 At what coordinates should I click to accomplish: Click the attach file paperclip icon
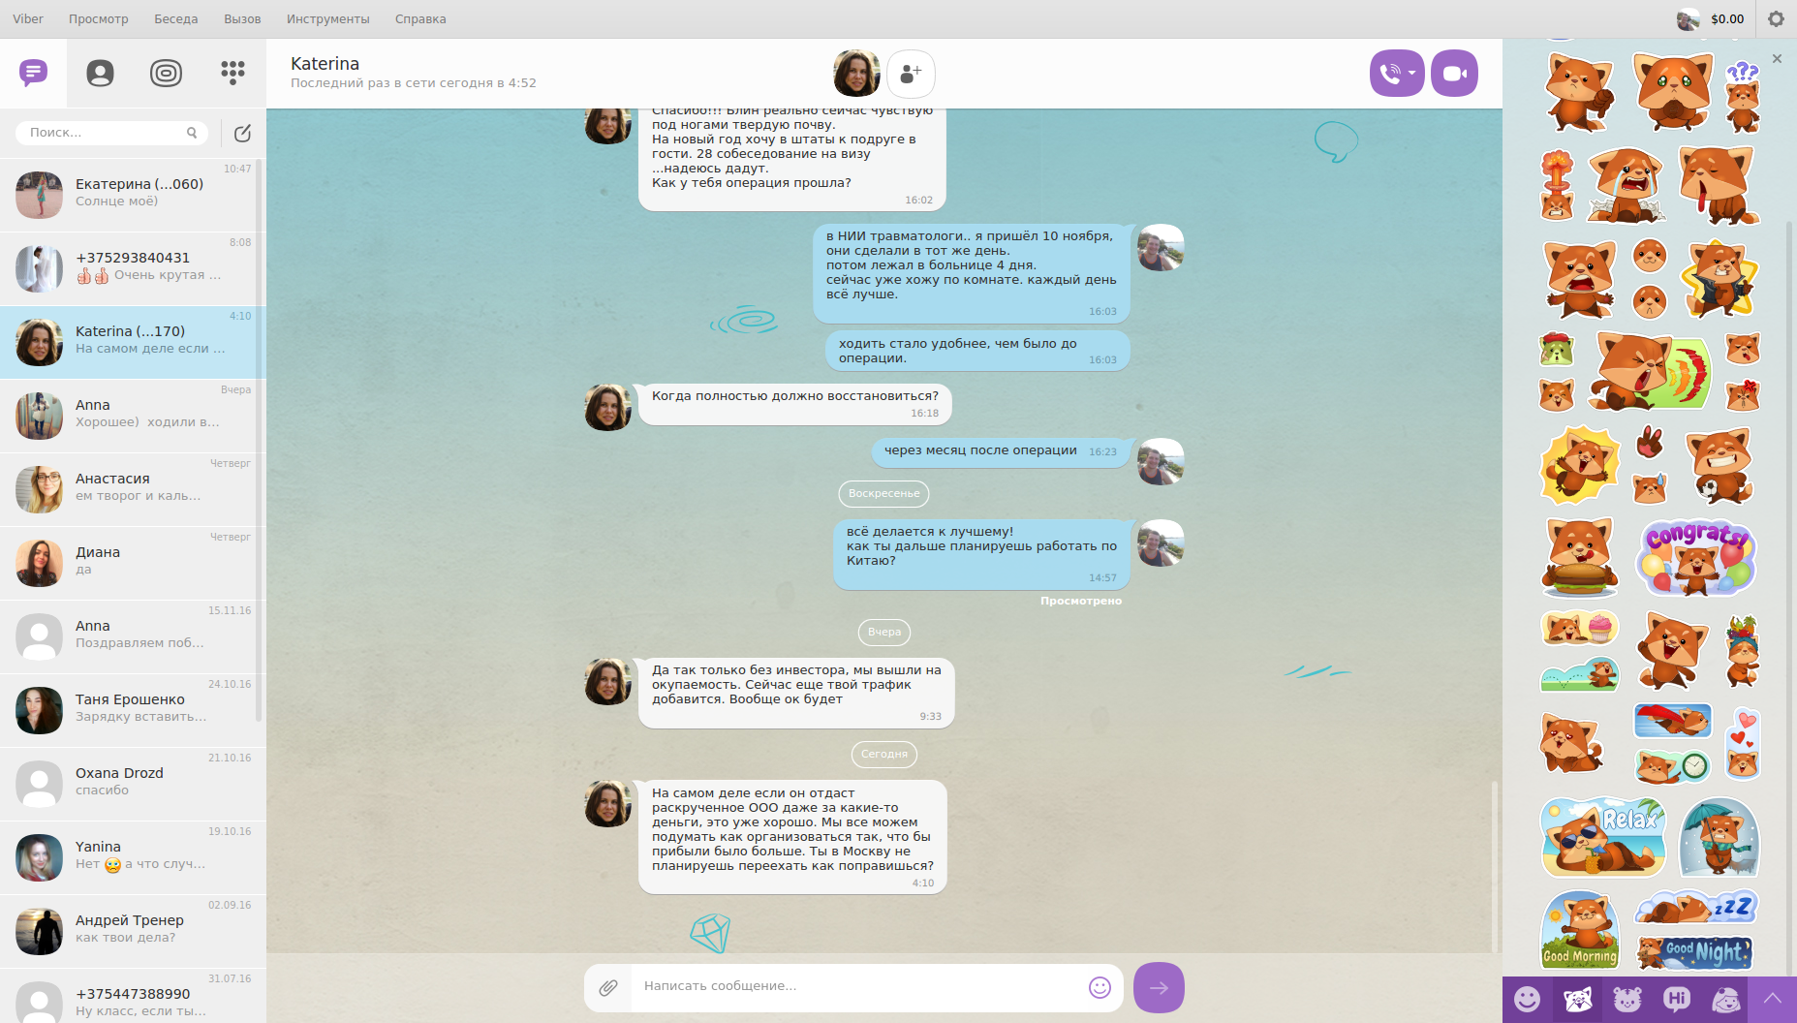pyautogui.click(x=607, y=987)
